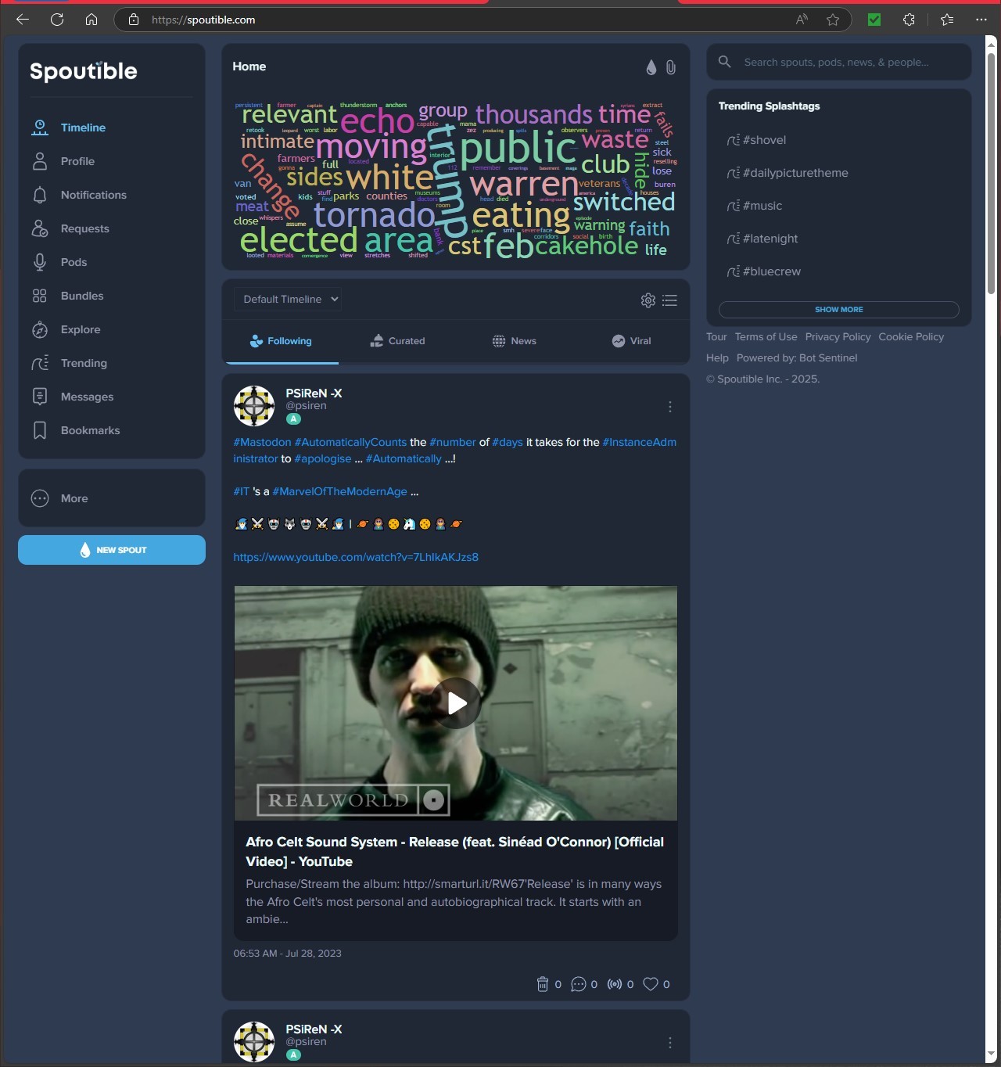The image size is (1001, 1067).
Task: Open the favorites list icon in toolbar
Action: pyautogui.click(x=947, y=20)
